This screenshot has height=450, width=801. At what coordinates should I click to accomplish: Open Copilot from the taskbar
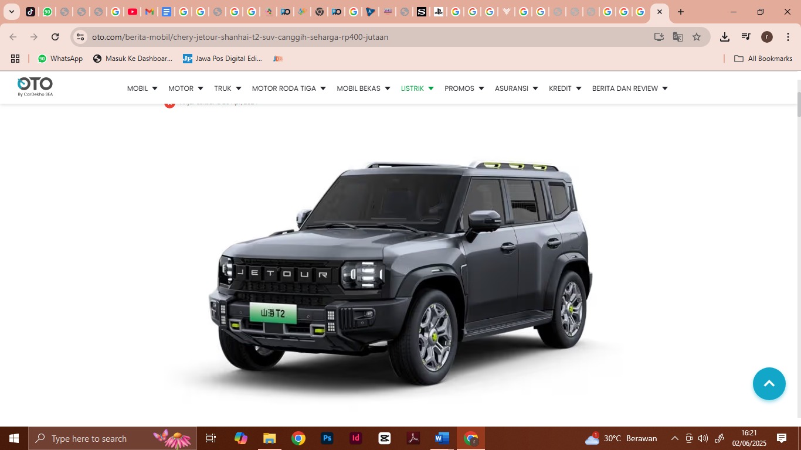(x=241, y=438)
